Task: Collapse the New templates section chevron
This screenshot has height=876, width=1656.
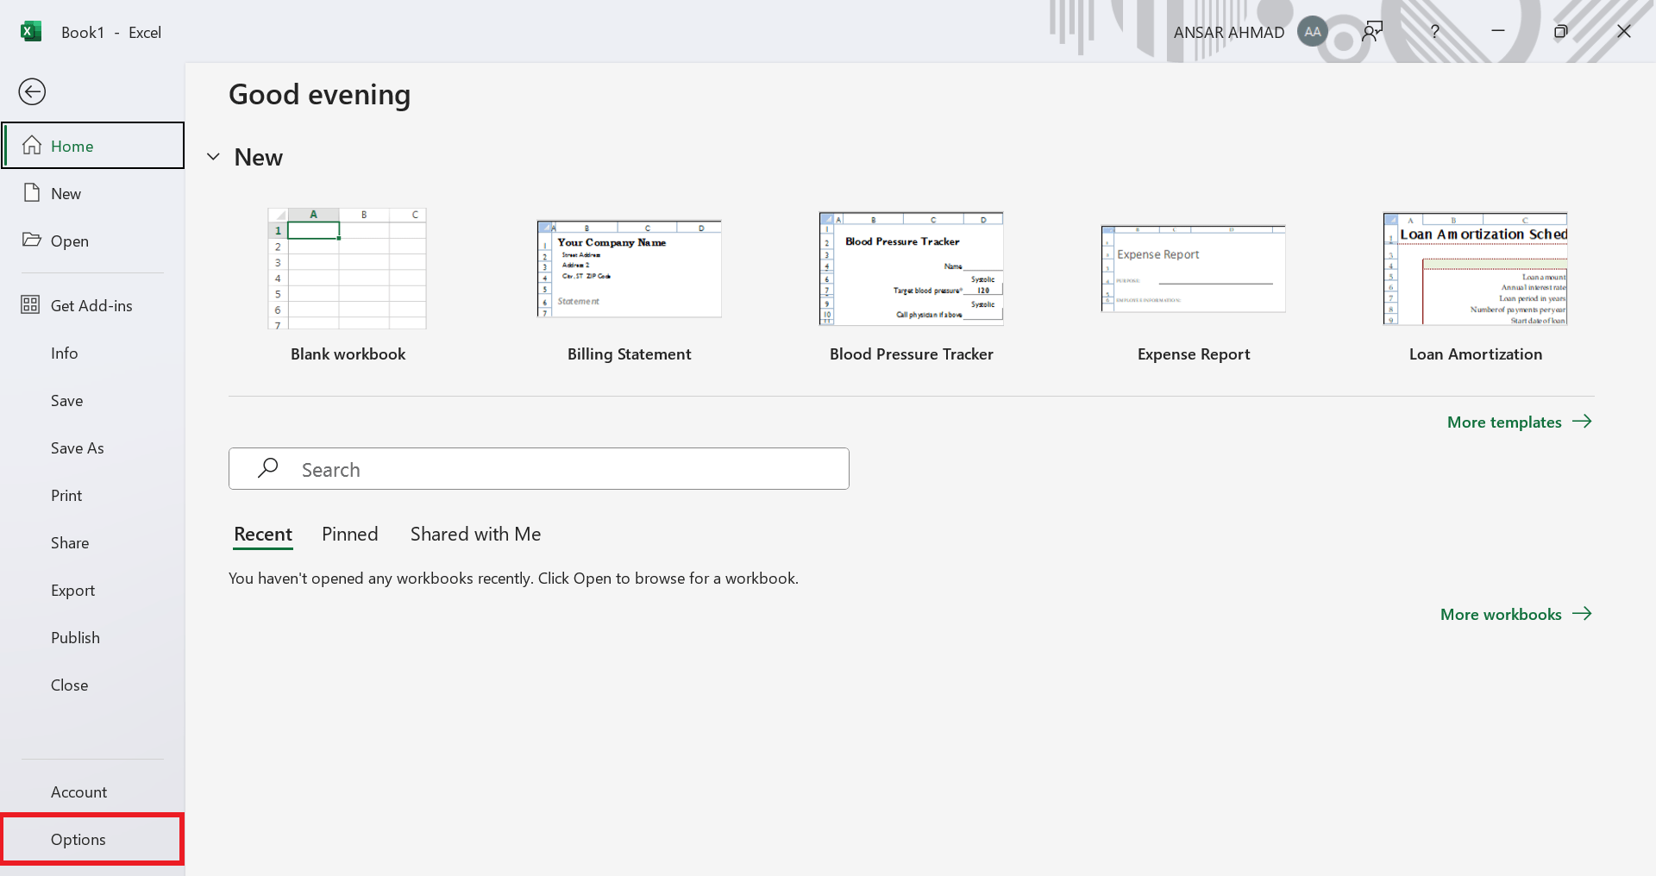Action: (x=213, y=157)
